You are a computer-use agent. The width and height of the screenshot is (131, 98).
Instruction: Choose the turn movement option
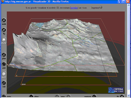click(x=4, y=73)
